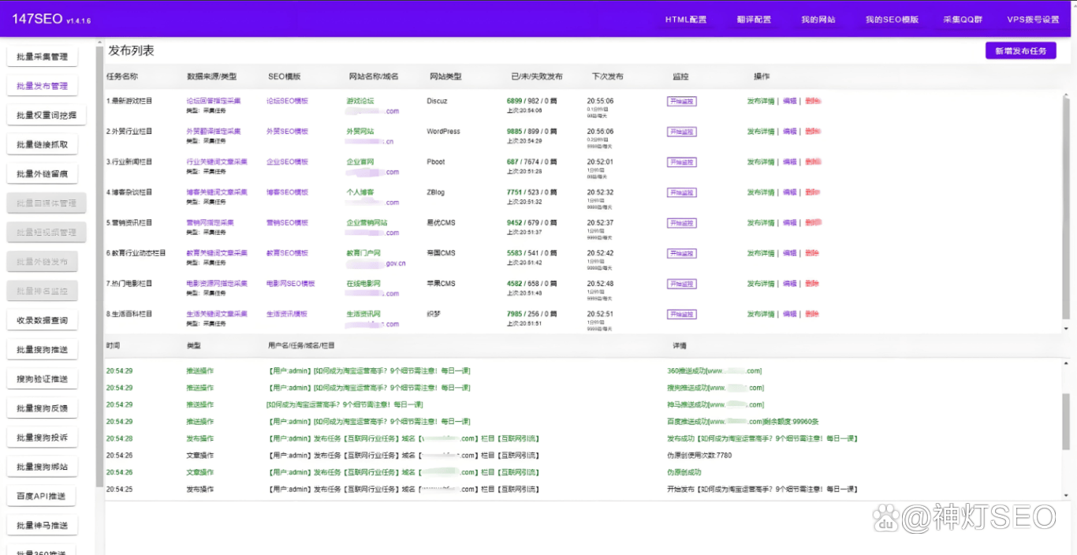Enable 开始监控 for 生活百科栏目 task

pos(681,315)
